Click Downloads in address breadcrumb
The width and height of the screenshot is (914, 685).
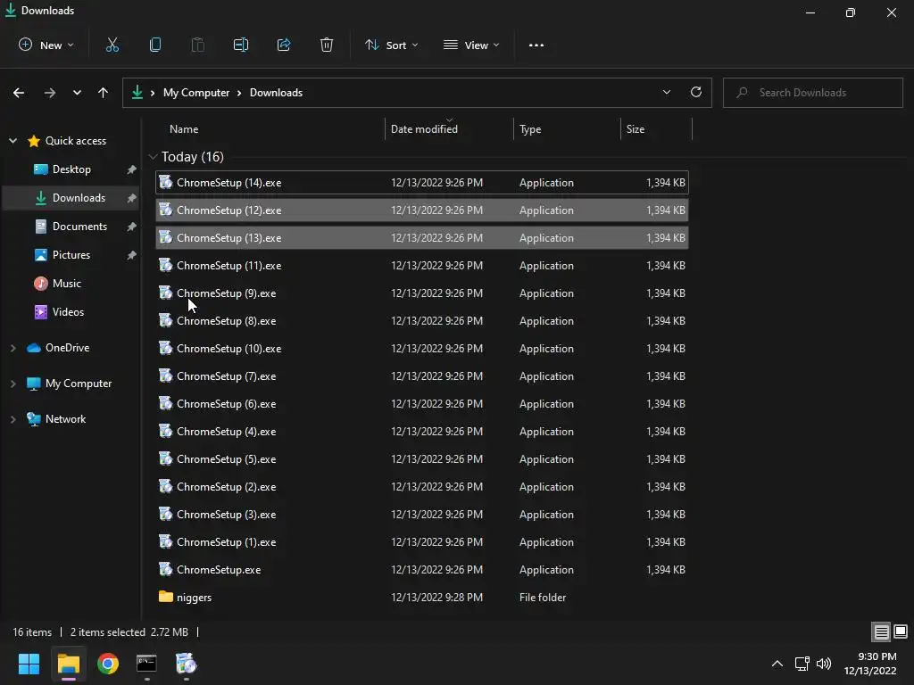click(276, 93)
